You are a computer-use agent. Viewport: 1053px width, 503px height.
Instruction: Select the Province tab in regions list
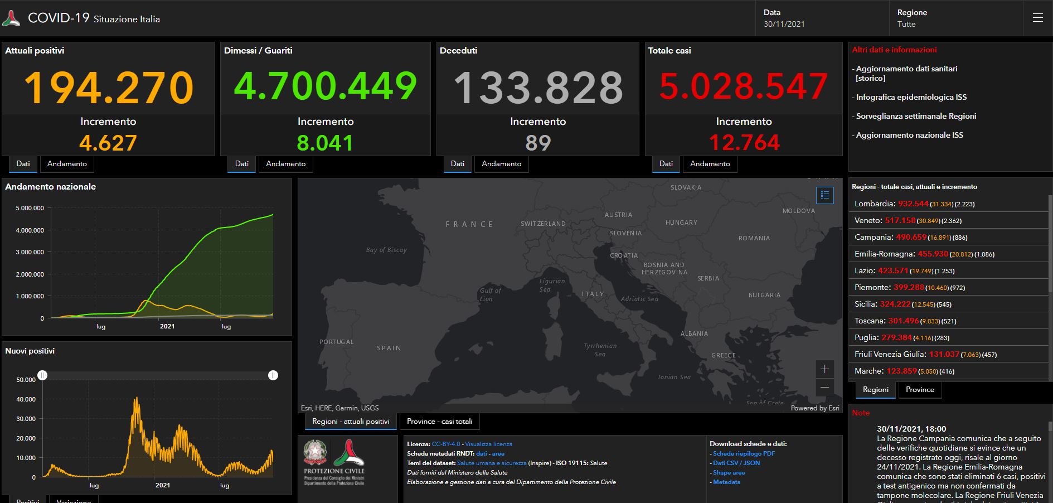[919, 390]
